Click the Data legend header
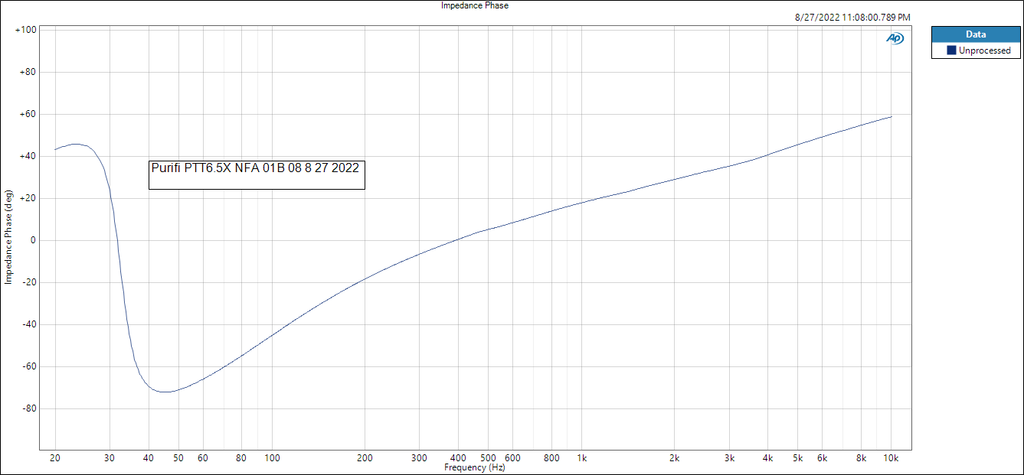Viewport: 1024px width, 475px height. (x=976, y=34)
